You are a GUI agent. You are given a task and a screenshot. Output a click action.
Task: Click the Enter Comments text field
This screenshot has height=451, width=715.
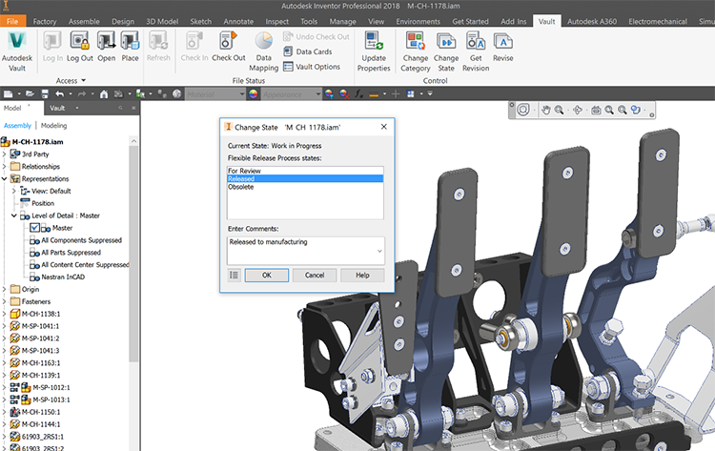[x=305, y=251]
